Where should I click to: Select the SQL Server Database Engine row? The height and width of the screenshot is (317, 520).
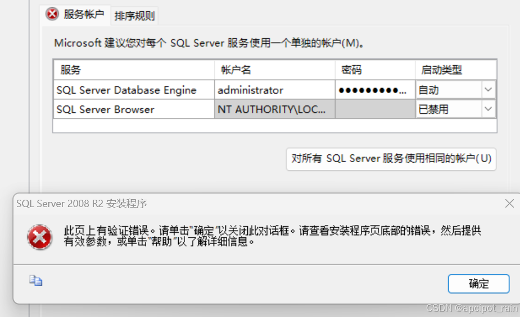pos(134,90)
